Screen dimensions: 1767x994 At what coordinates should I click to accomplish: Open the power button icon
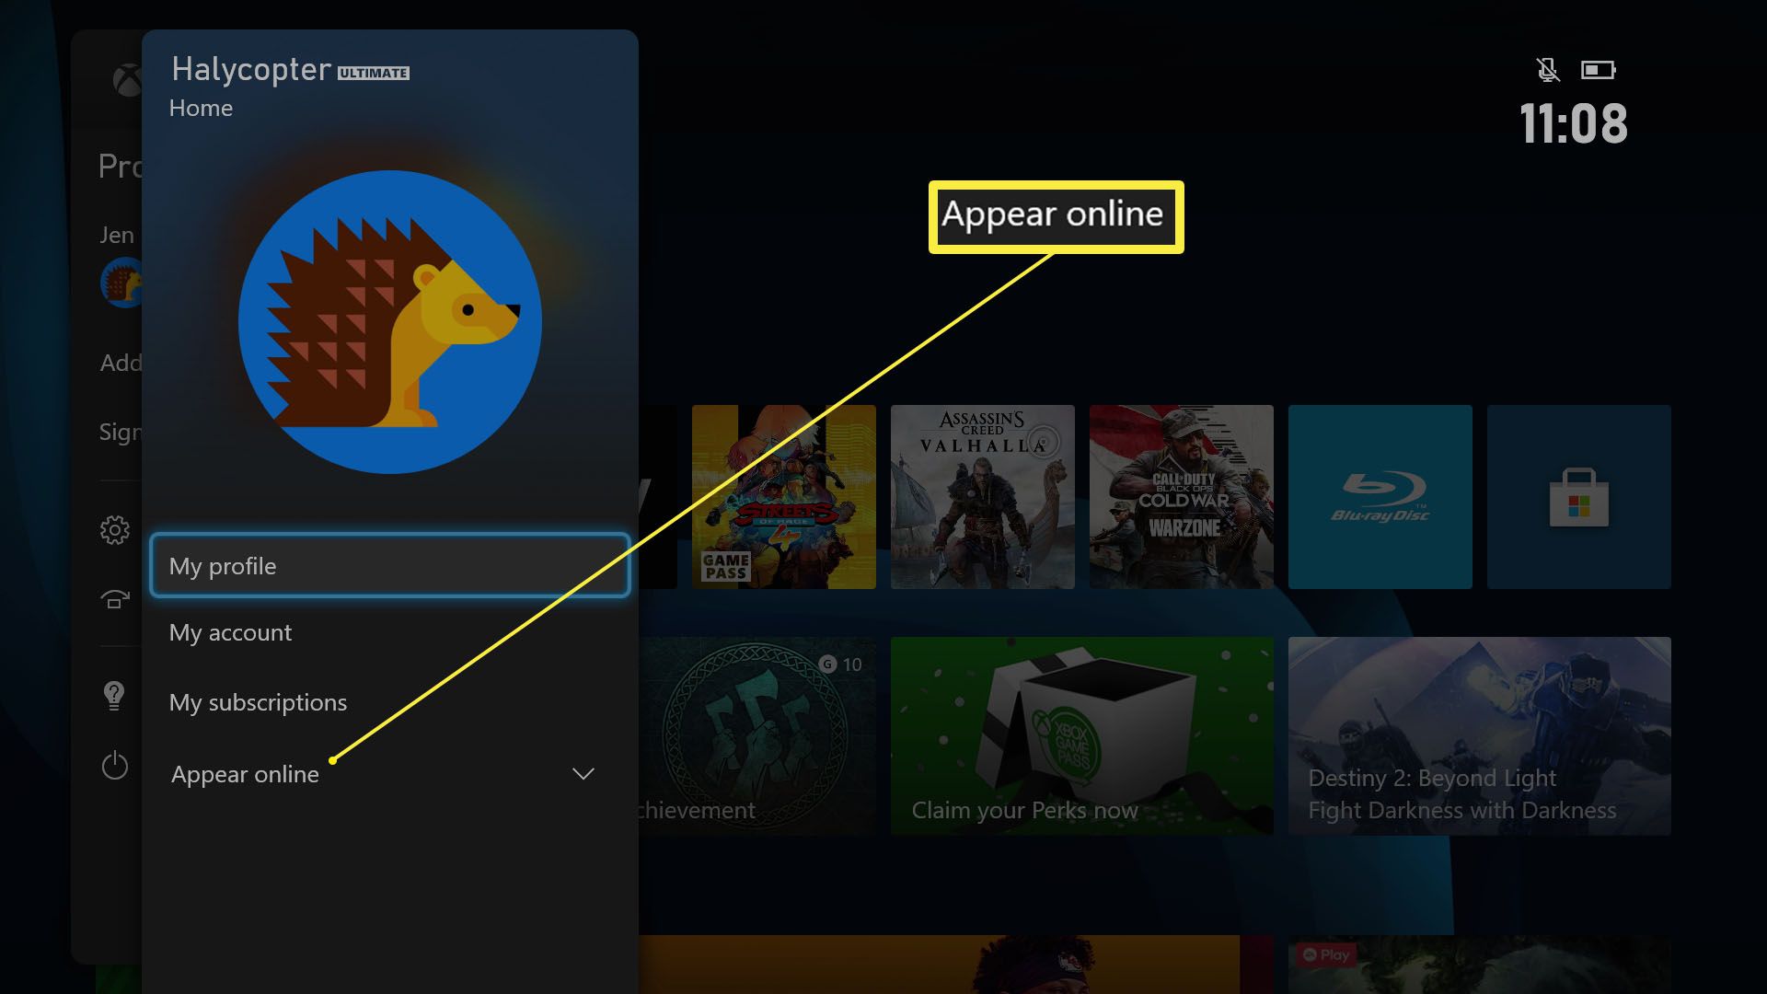point(115,766)
